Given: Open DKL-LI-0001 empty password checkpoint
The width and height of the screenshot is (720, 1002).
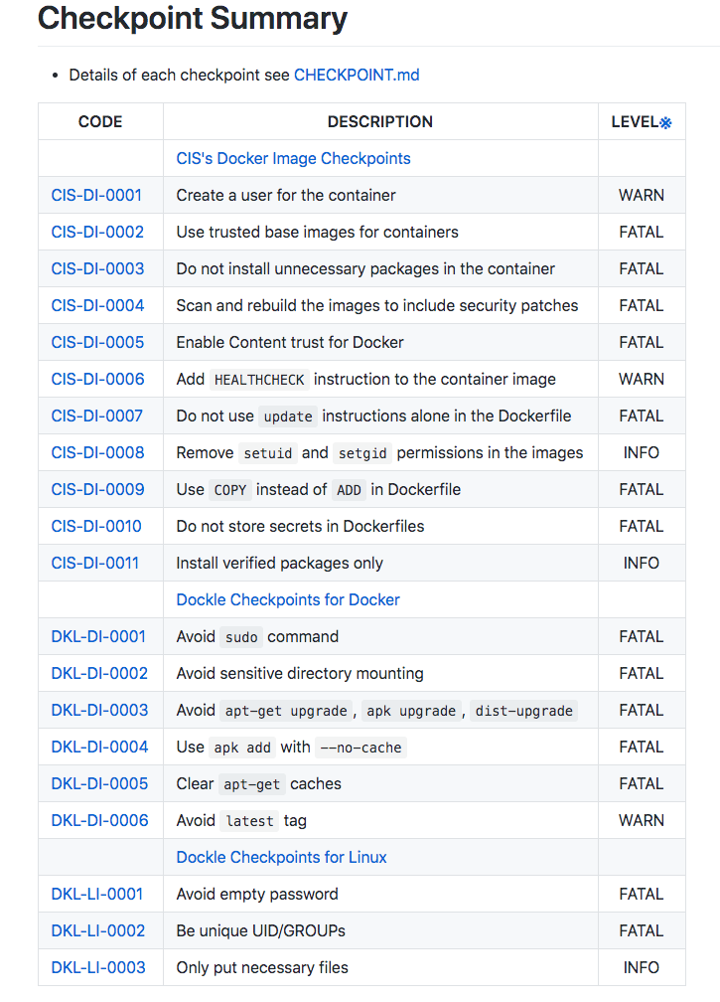Looking at the screenshot, I should tap(97, 895).
